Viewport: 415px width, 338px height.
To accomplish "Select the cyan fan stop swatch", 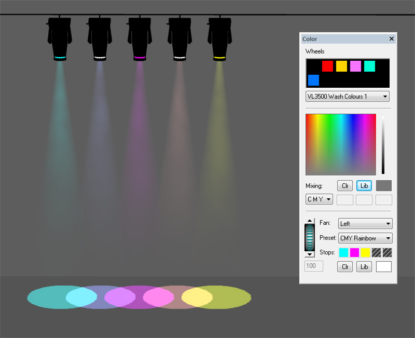I will (343, 253).
